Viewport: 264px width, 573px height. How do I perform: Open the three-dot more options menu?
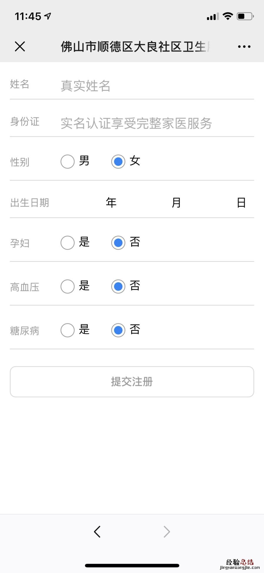[244, 47]
